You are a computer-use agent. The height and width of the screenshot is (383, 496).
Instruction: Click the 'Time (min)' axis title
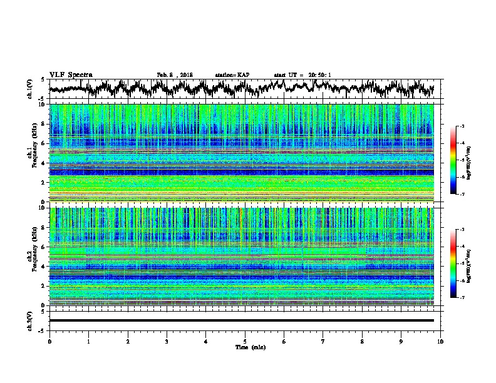(x=251, y=347)
